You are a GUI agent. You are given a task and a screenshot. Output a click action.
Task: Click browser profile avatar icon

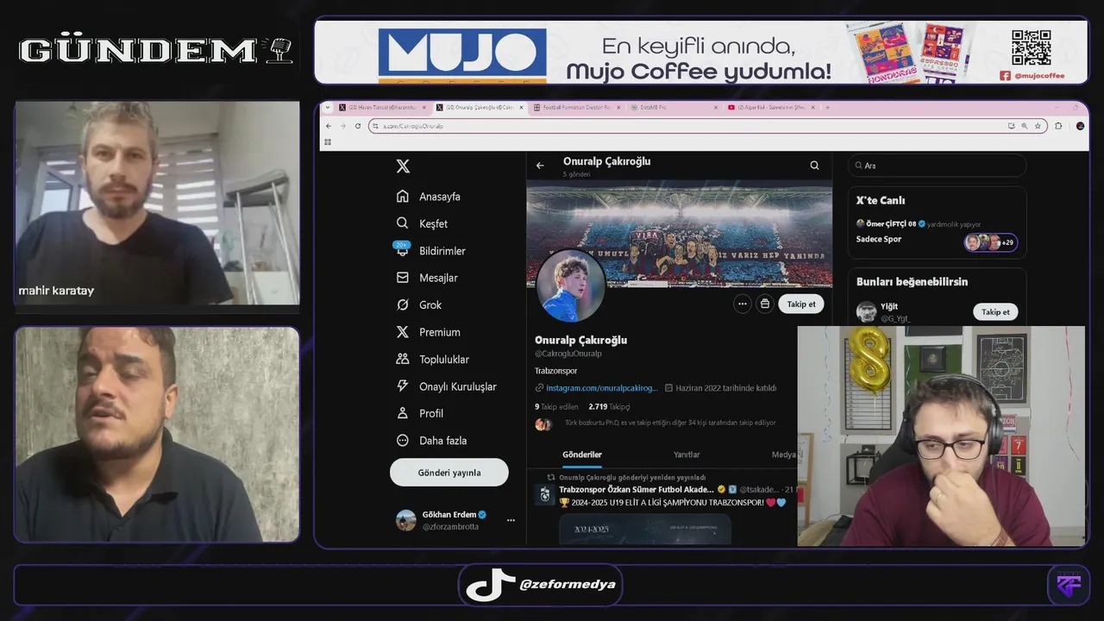click(x=1081, y=126)
